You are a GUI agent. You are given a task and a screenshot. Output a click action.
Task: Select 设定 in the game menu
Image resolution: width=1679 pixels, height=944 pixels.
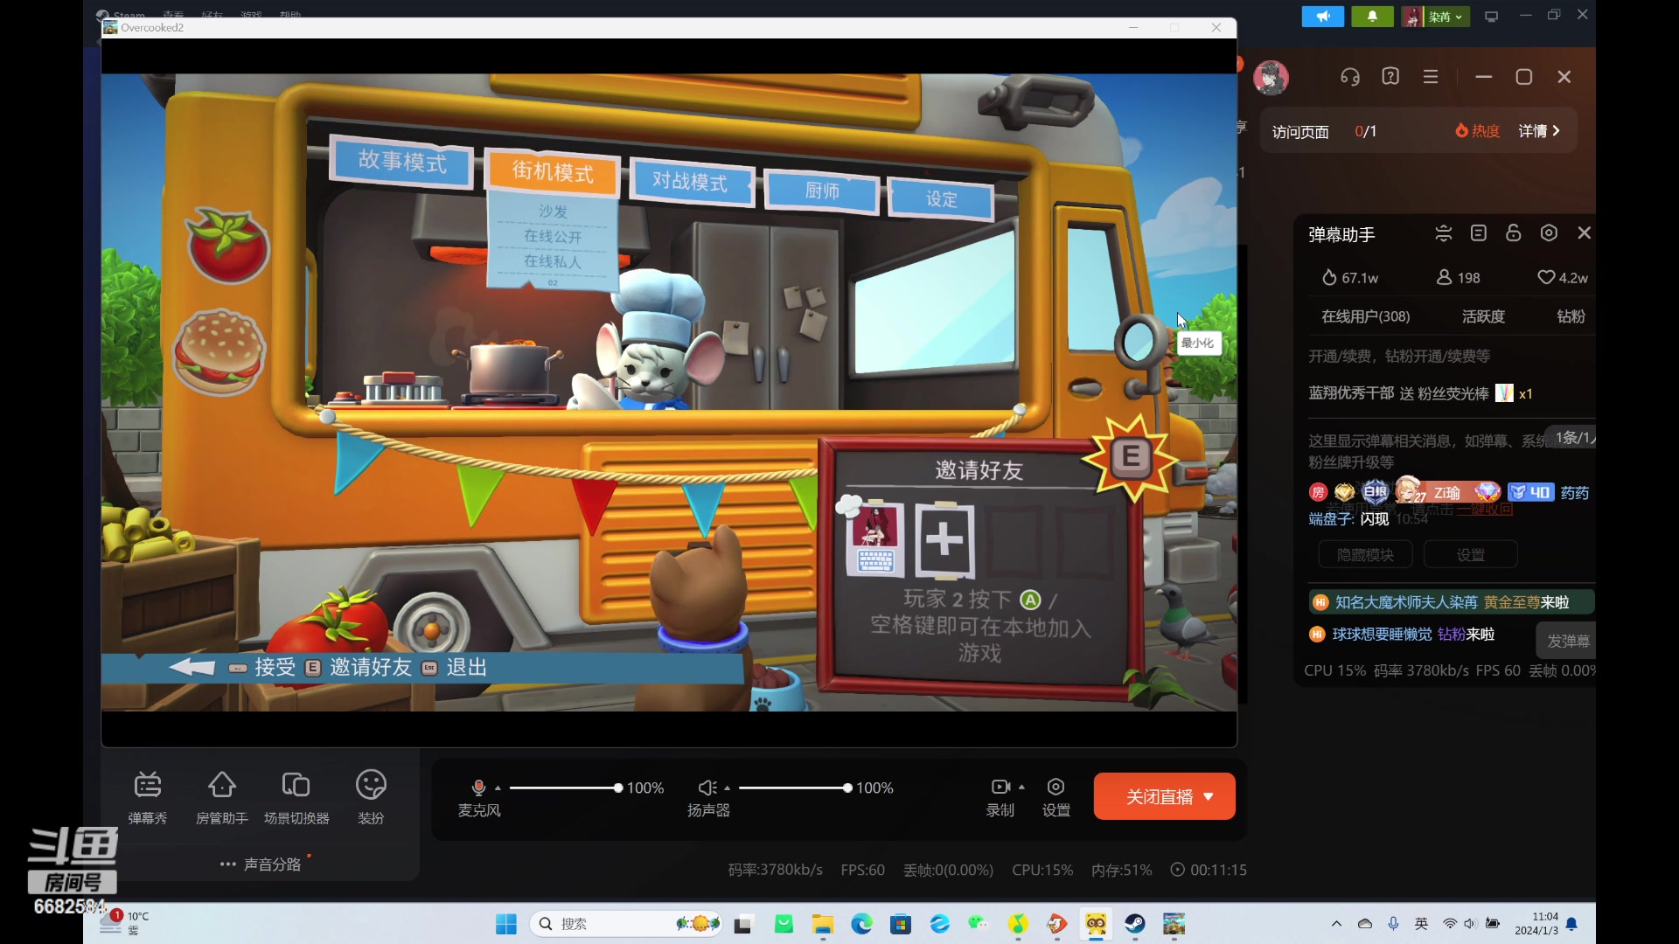[x=941, y=199]
